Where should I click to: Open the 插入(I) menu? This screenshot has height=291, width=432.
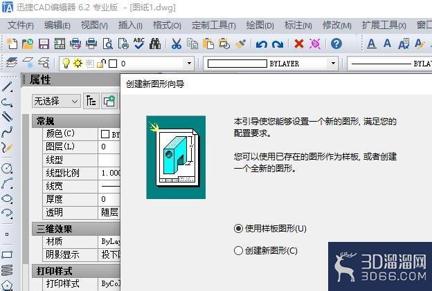pyautogui.click(x=130, y=26)
